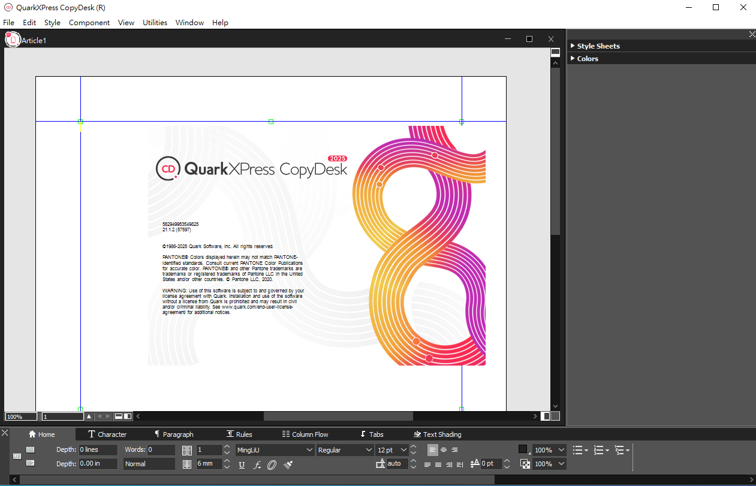Screen dimensions: 756x486
Task: Click upper text box icon beside Depth lines
Action: 31,449
